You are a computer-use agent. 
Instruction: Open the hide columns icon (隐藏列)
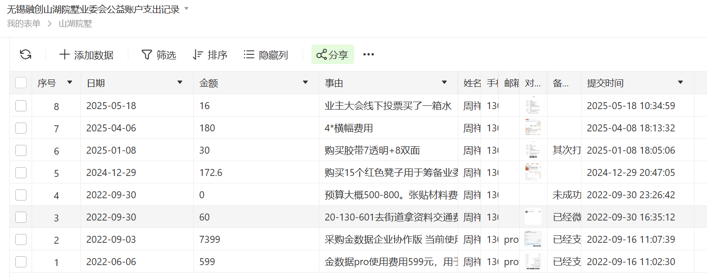[x=249, y=55]
